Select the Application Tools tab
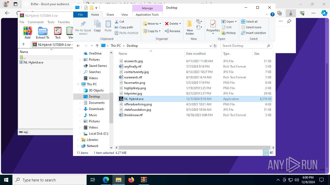The image size is (330, 185). pos(147,15)
